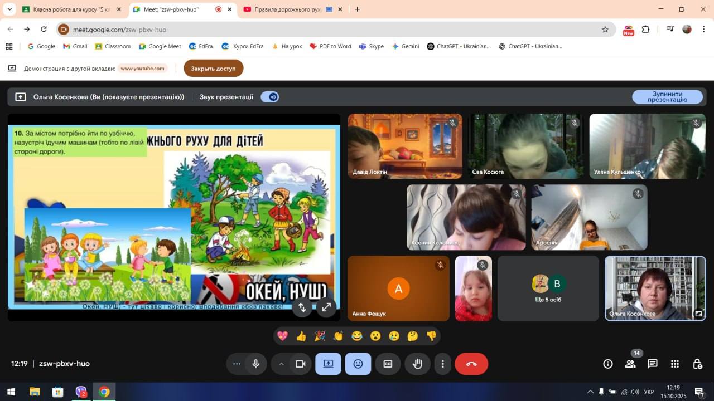
Task: Expand audio and video settings chevron
Action: (x=281, y=364)
